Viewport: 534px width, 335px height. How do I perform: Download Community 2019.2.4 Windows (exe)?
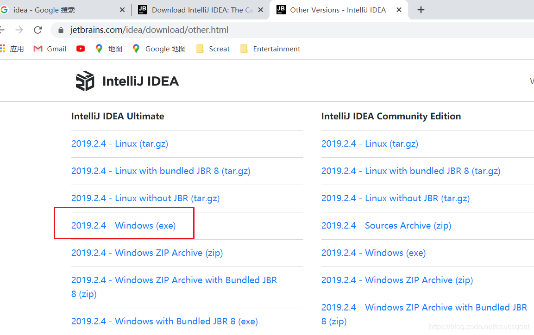click(374, 253)
